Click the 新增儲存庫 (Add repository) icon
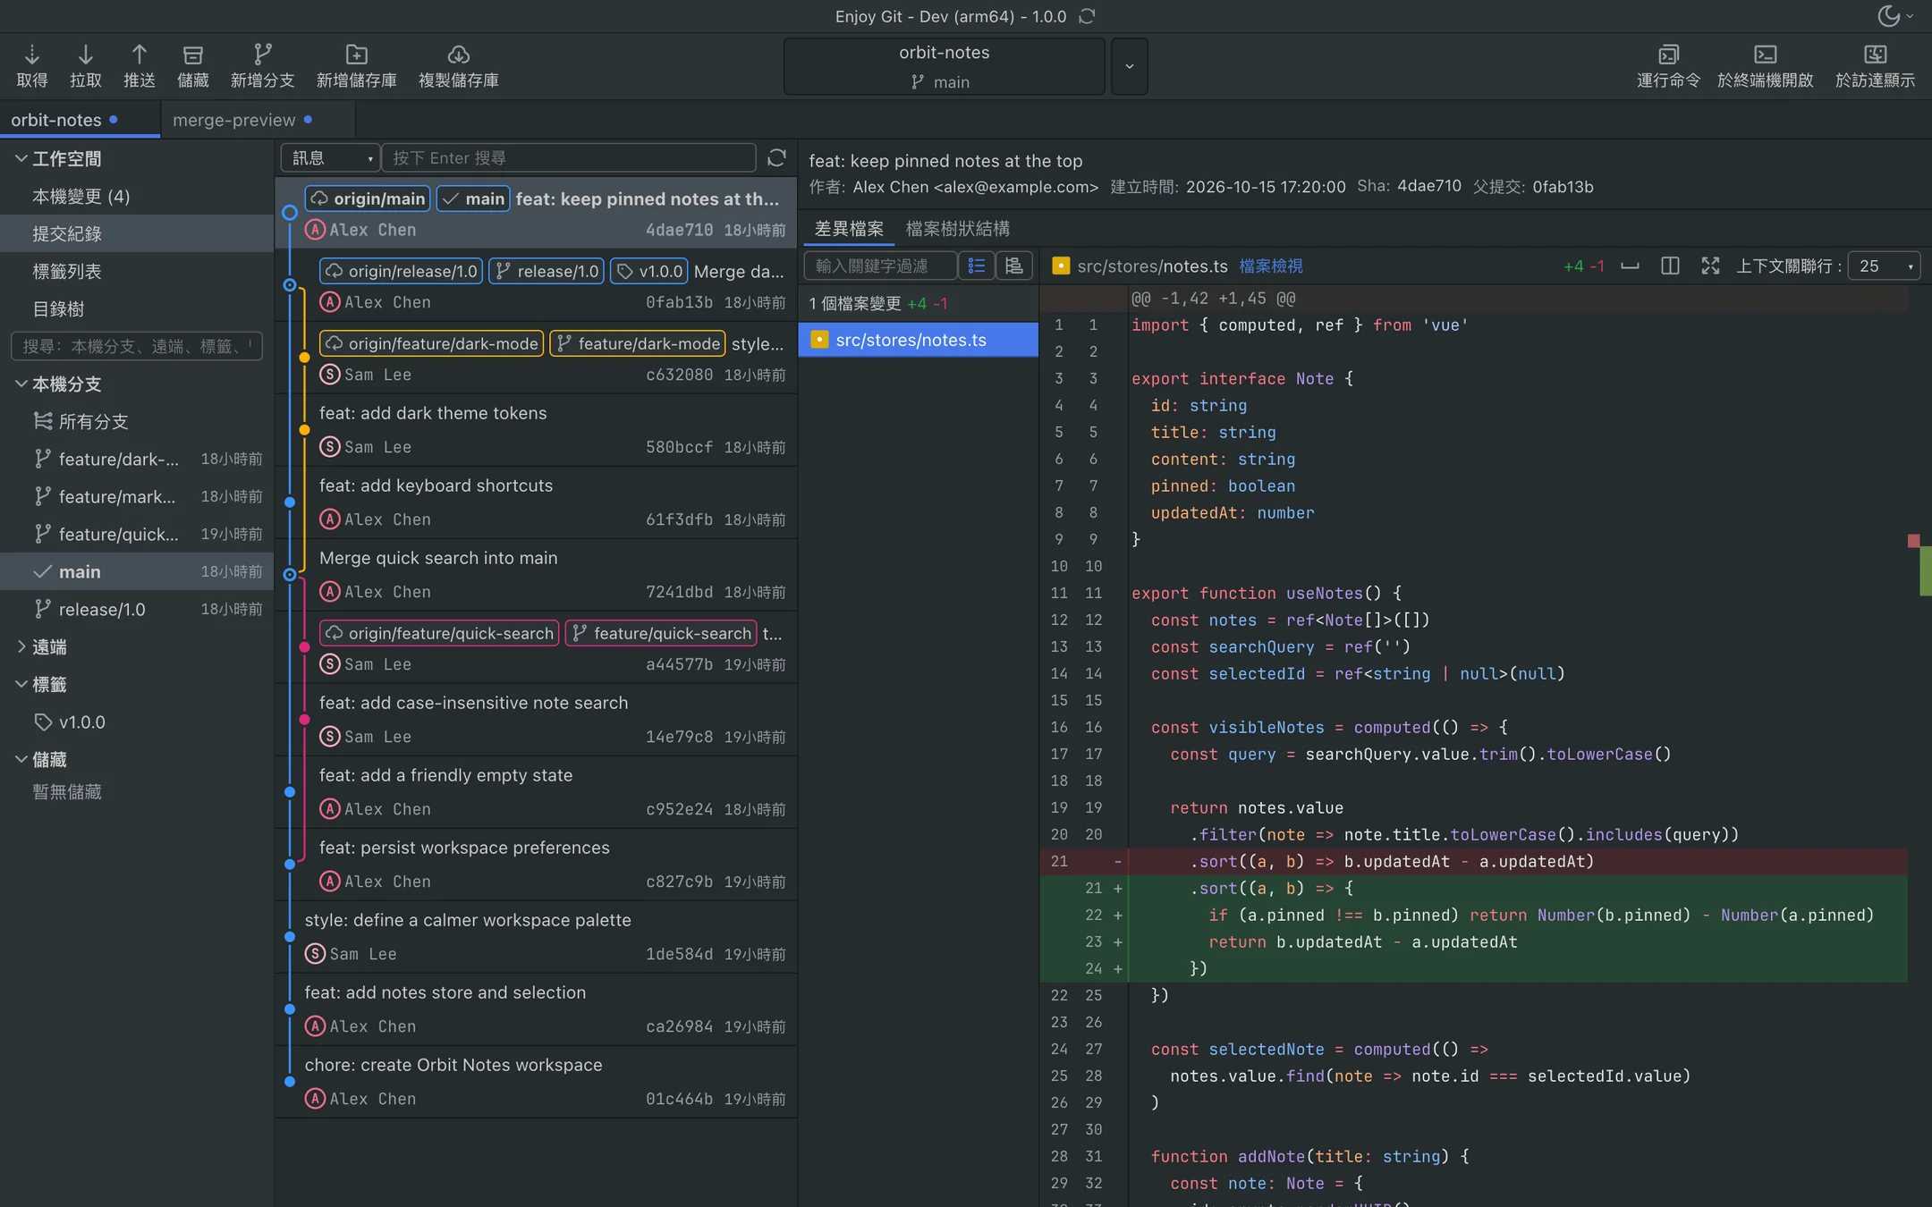The height and width of the screenshot is (1207, 1932). point(356,55)
